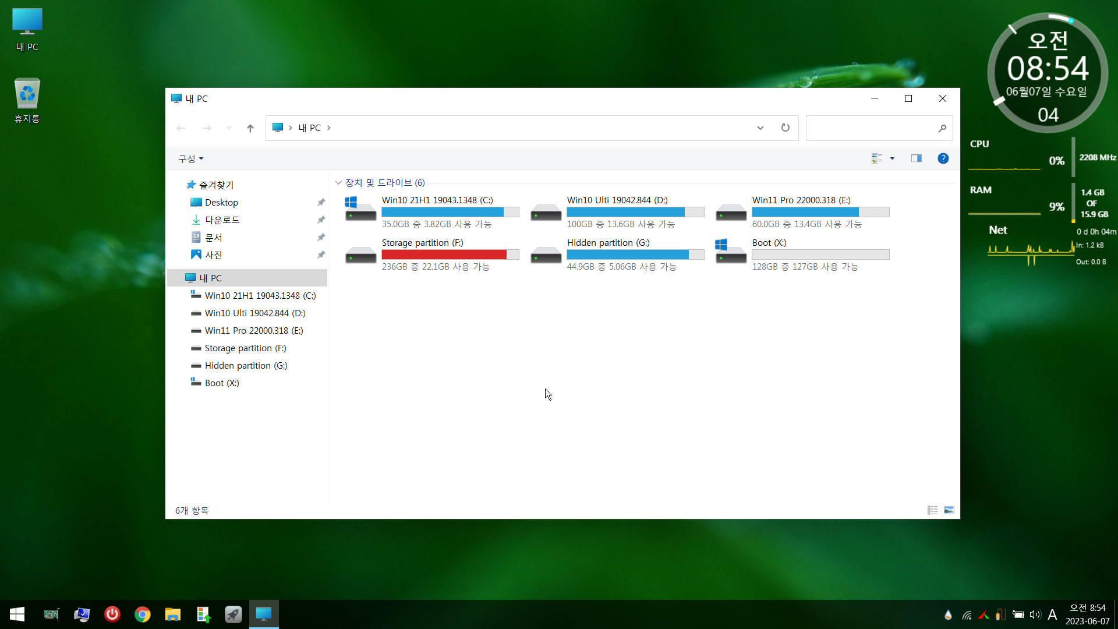Image resolution: width=1118 pixels, height=629 pixels.
Task: Refresh the current folder view
Action: click(x=786, y=128)
